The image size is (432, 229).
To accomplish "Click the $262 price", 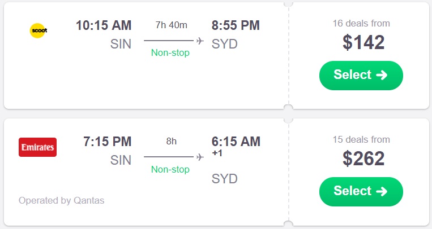I will pos(363,159).
